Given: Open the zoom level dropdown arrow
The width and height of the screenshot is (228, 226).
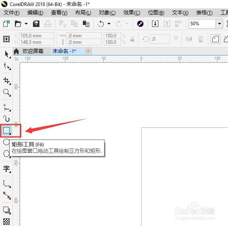Looking at the screenshot, I should 220,24.
